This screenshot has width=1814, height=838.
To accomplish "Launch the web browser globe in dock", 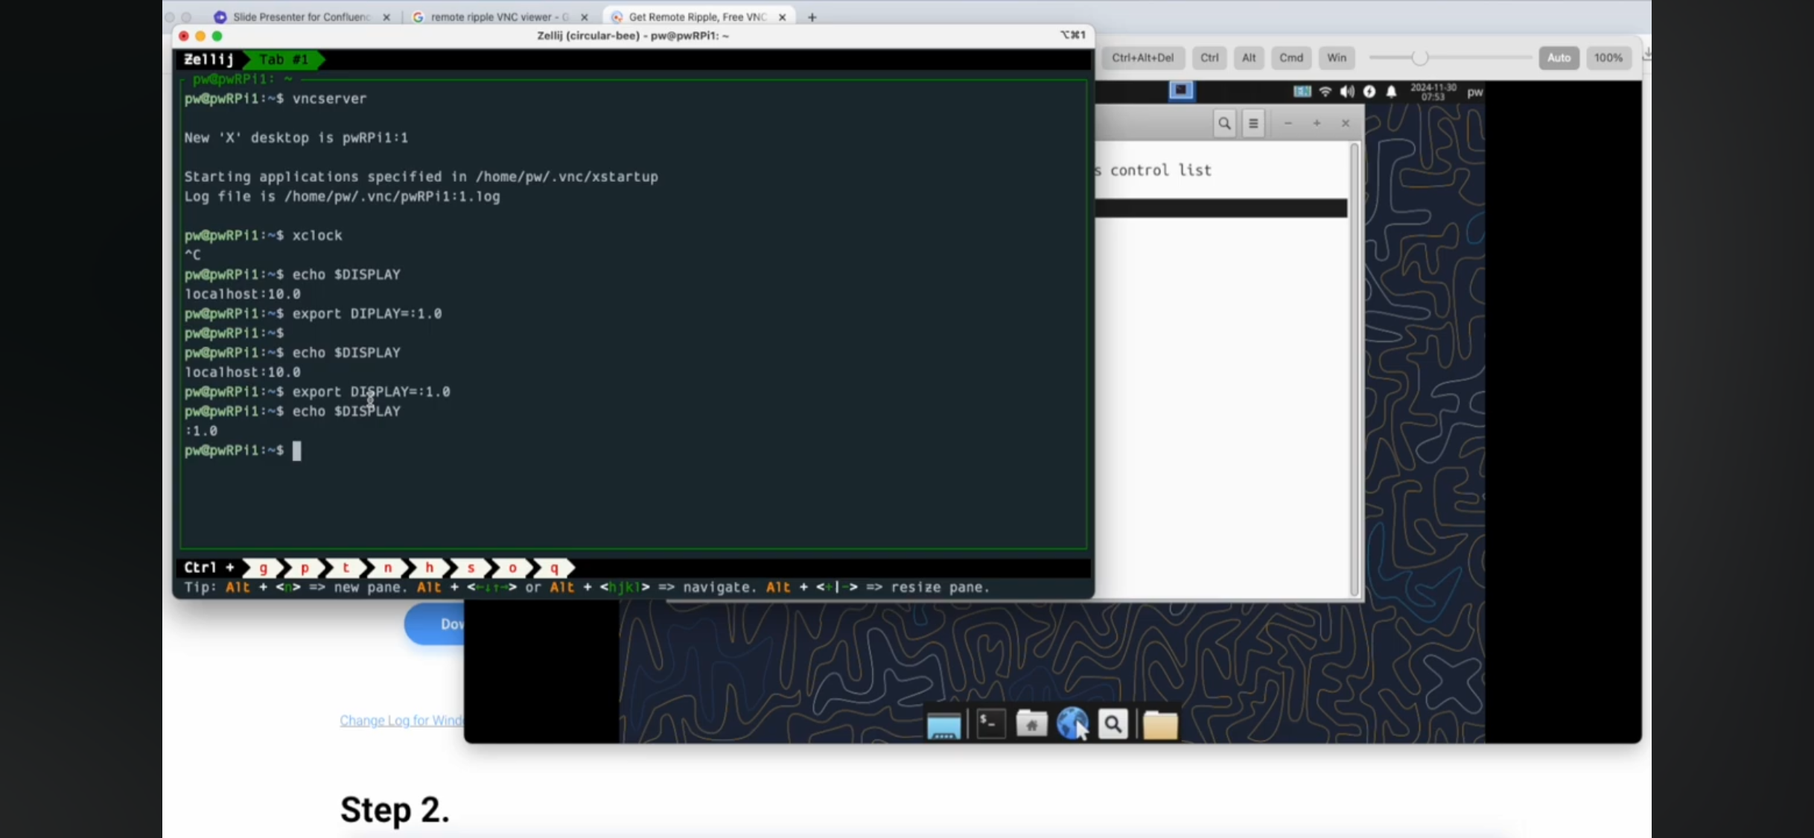I will pyautogui.click(x=1072, y=723).
